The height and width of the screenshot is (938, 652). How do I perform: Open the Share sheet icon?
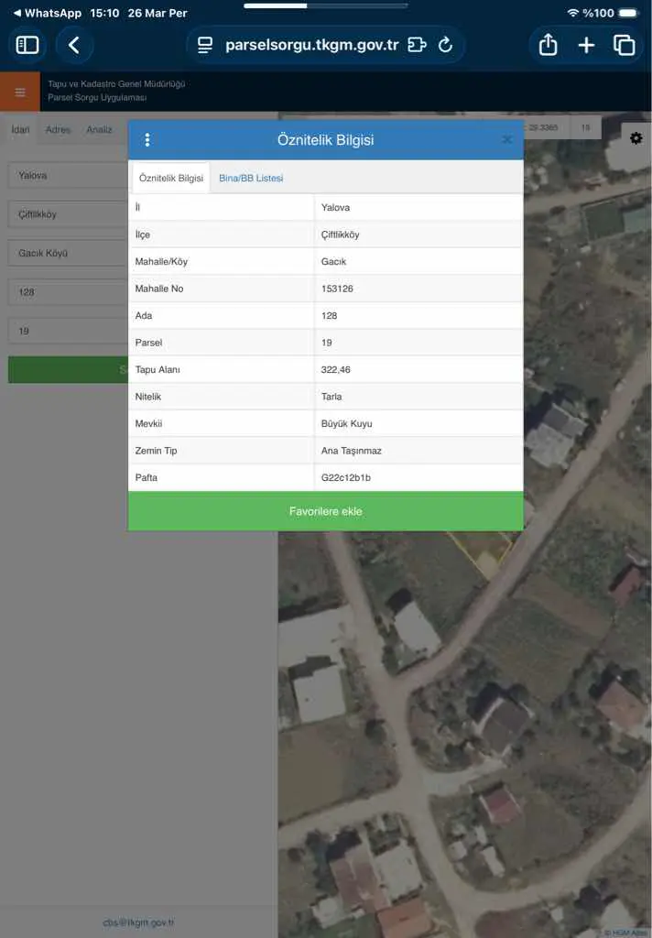[548, 45]
